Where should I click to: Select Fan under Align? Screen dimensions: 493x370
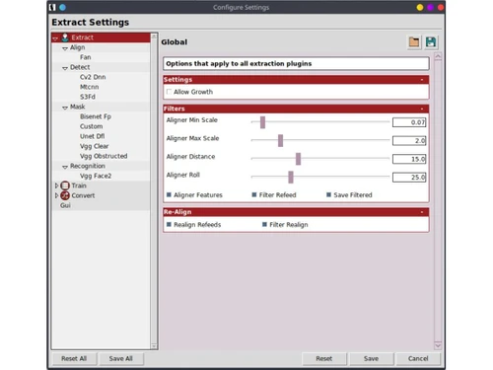86,57
